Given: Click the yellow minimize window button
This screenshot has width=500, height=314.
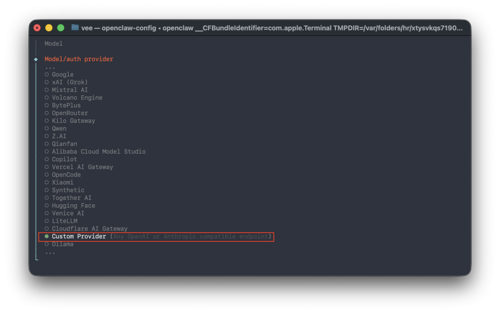Looking at the screenshot, I should (x=49, y=28).
